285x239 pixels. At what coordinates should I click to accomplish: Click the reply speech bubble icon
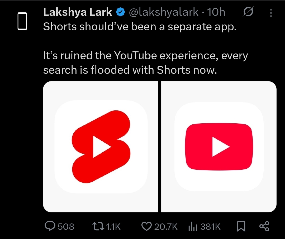(x=50, y=226)
